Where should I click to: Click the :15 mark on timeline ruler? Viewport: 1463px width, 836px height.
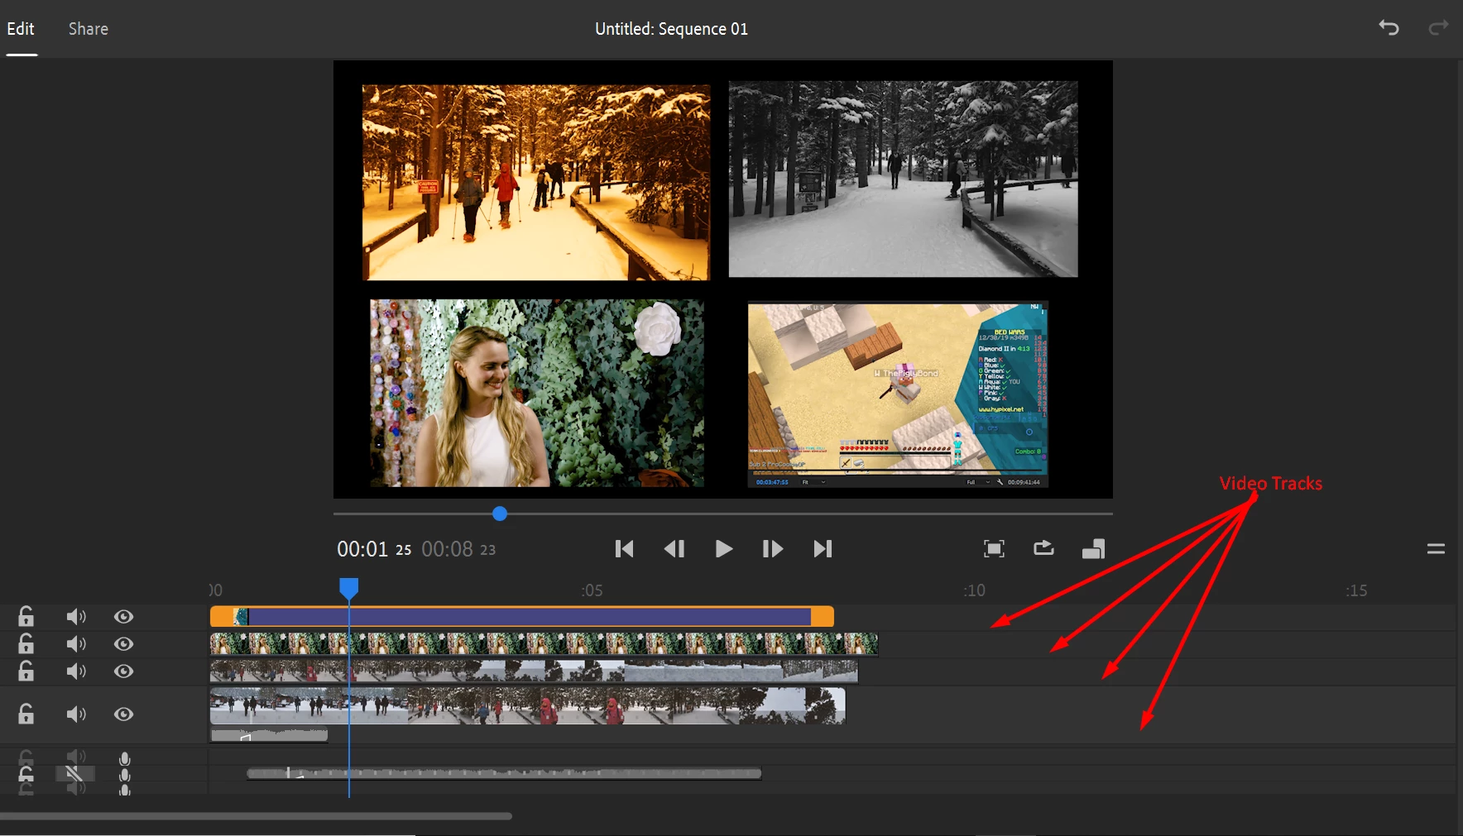coord(1356,590)
